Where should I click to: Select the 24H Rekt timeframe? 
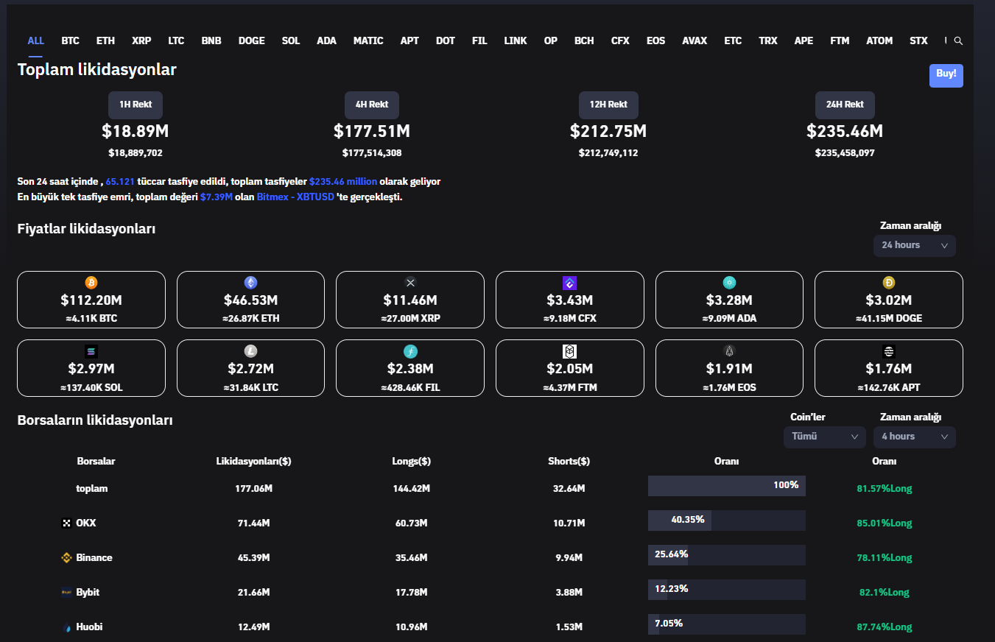845,105
